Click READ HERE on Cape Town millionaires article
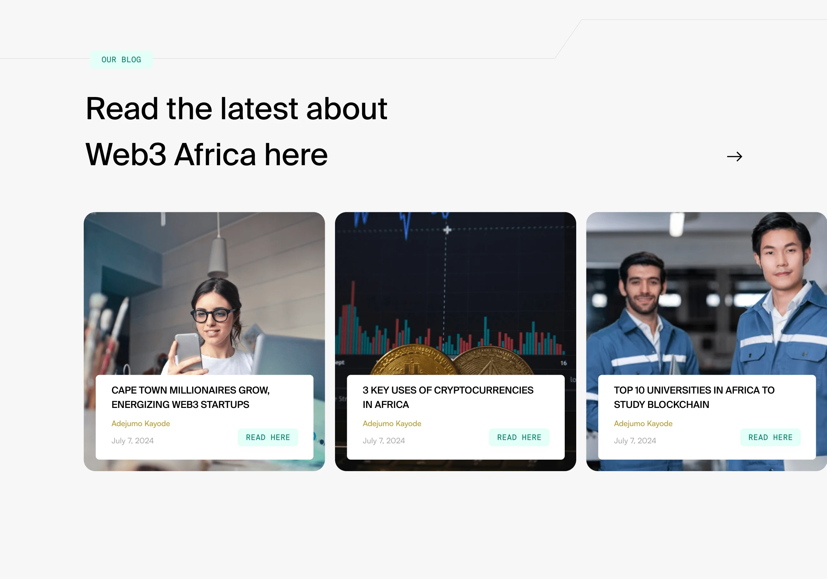This screenshot has width=827, height=579. [268, 437]
